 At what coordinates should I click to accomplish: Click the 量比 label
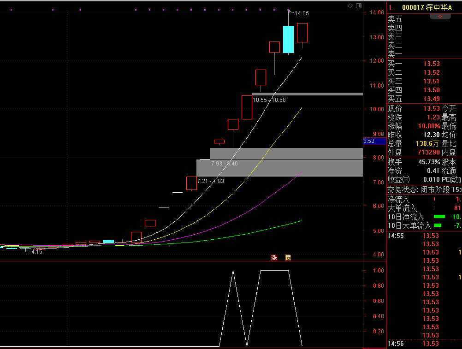click(x=449, y=144)
